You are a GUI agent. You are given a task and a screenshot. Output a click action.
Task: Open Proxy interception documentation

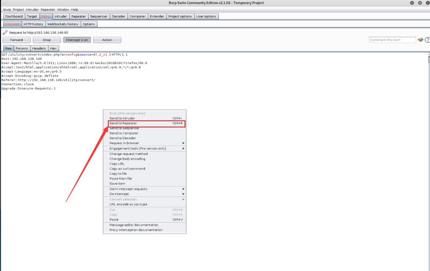pyautogui.click(x=145, y=230)
